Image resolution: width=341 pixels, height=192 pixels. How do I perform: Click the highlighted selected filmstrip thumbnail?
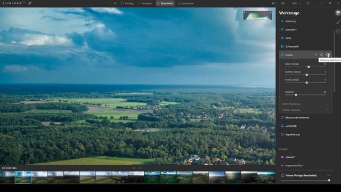point(23,177)
